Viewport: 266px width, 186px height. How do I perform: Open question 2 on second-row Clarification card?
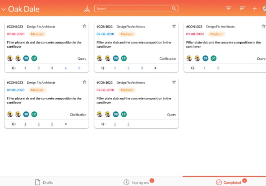(x=39, y=124)
